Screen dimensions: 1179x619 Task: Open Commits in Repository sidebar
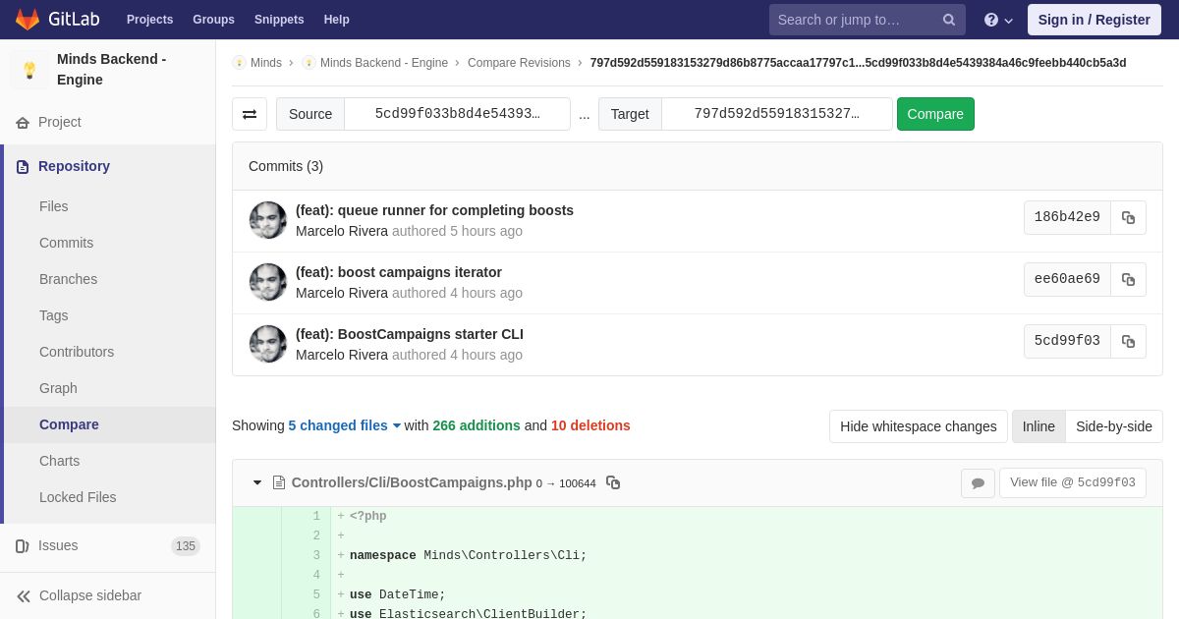66,243
